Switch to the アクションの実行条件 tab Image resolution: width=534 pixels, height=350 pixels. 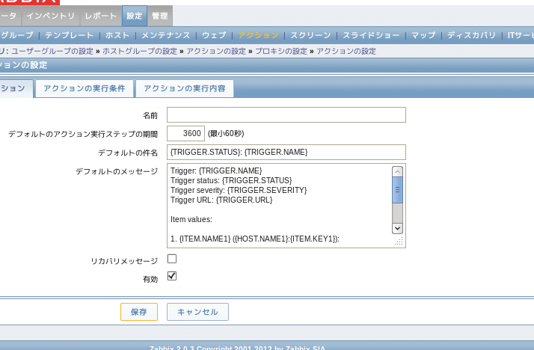pos(85,88)
